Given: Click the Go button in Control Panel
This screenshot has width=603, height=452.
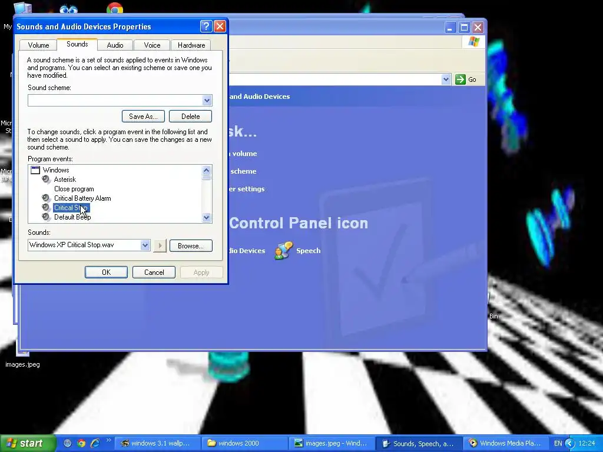Looking at the screenshot, I should [466, 79].
